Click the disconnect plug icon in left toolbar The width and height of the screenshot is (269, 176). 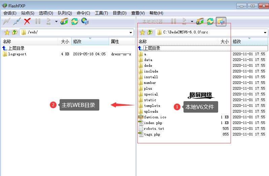tap(17, 22)
